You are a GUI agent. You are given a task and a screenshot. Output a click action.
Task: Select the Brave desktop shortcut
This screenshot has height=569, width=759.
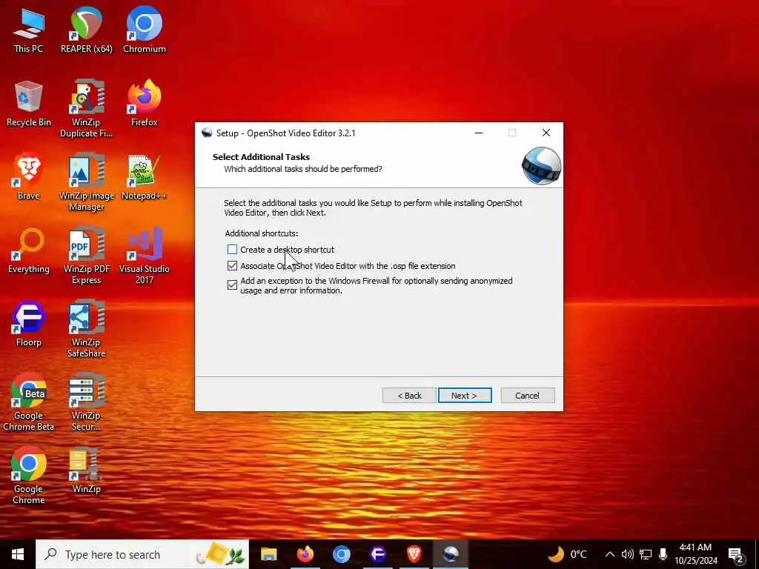point(29,177)
